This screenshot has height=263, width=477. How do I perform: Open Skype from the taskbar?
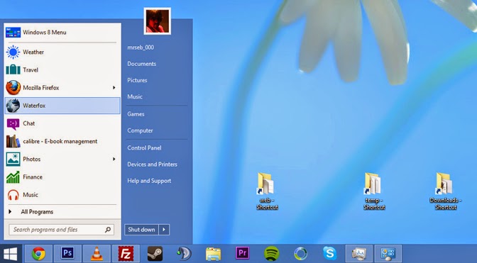(x=330, y=253)
